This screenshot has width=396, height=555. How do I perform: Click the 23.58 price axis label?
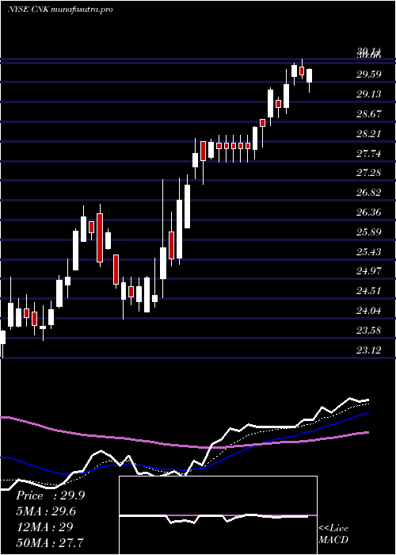click(x=369, y=331)
